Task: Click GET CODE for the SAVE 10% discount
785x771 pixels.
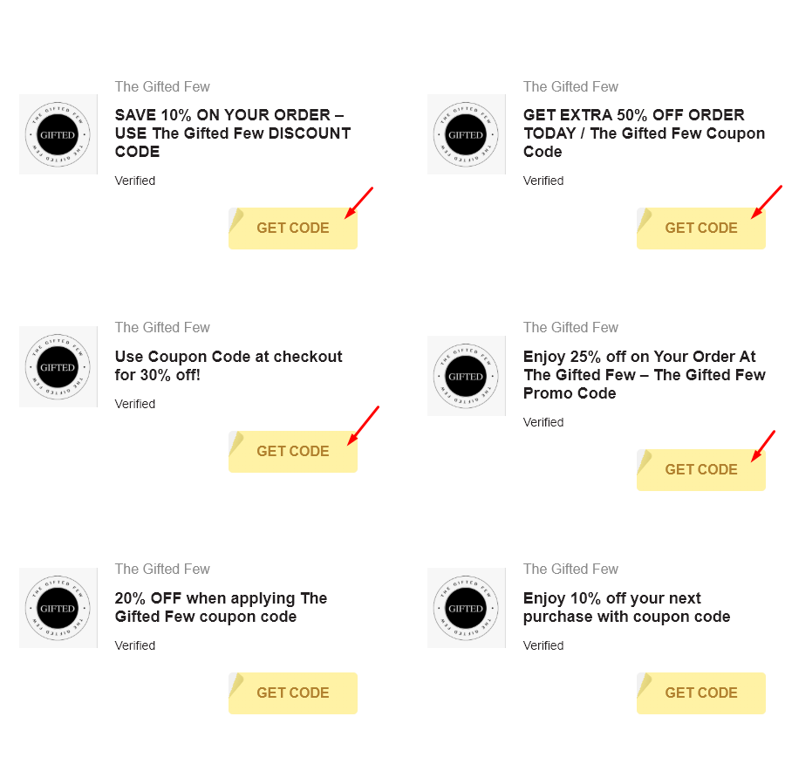Action: (x=292, y=228)
